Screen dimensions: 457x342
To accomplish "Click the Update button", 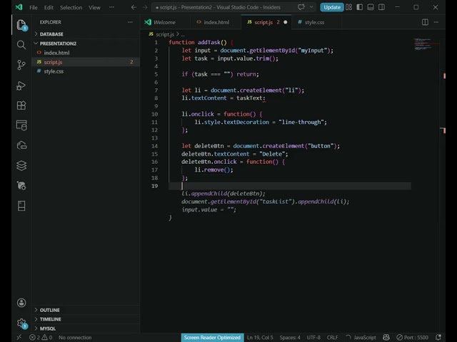I will pos(331,7).
